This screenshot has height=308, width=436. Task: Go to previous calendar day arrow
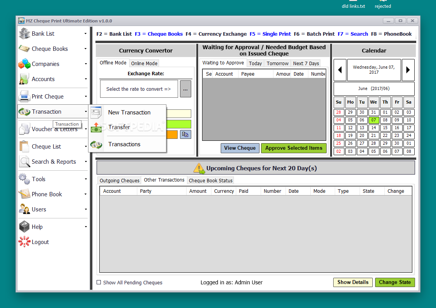[340, 70]
